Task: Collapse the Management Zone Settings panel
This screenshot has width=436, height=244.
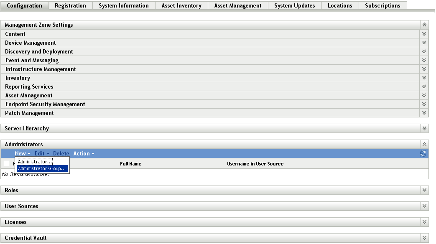Action: coord(423,25)
